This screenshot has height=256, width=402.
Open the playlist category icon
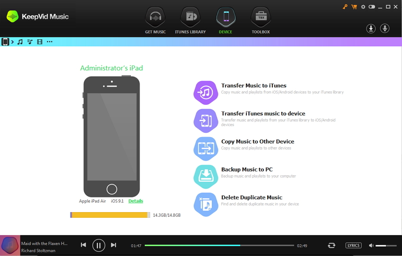[30, 42]
